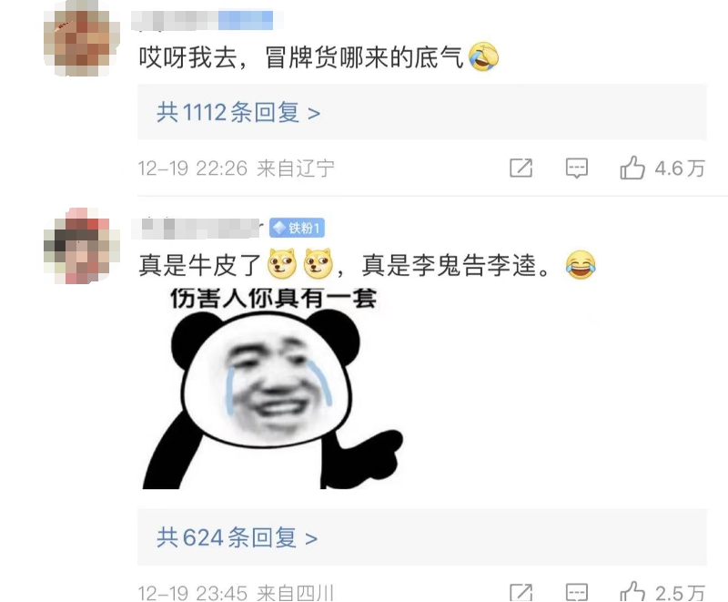Tap the comment text 真是李鬼告李逵
The image size is (728, 602).
pyautogui.click(x=449, y=265)
